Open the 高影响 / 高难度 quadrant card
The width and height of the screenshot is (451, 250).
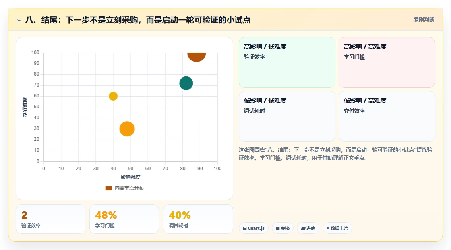[387, 62]
